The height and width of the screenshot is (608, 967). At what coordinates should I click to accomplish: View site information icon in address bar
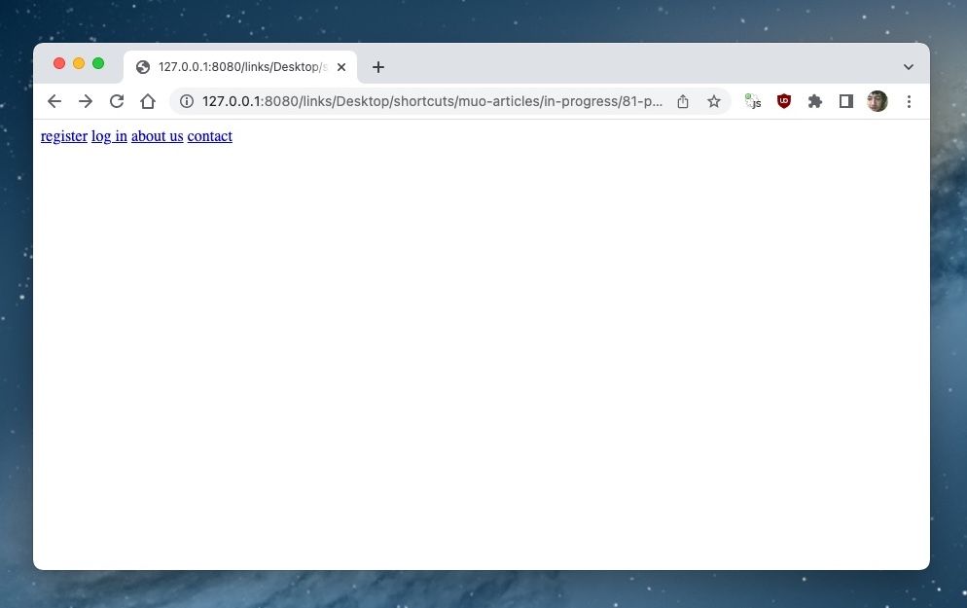(187, 101)
